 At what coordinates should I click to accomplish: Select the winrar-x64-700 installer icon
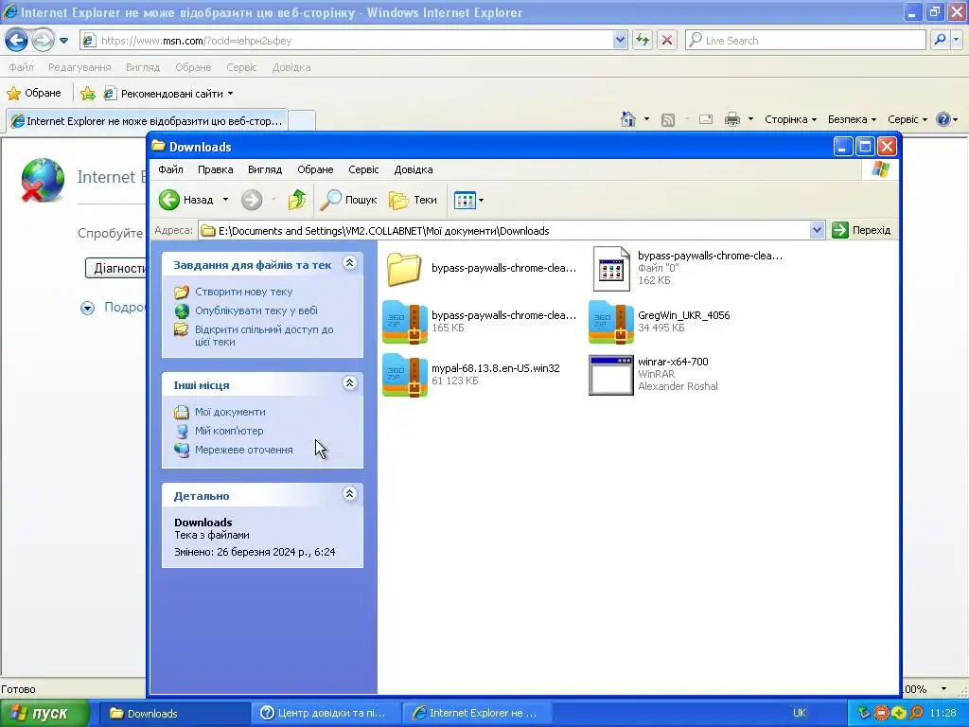click(x=610, y=375)
